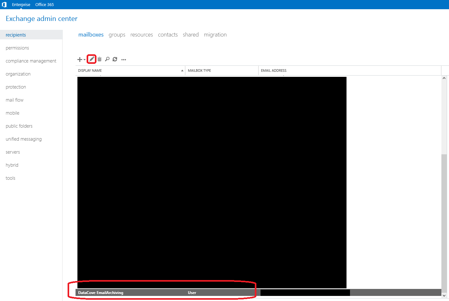Select the DataCove EmailArchiving mailbox row

point(127,292)
